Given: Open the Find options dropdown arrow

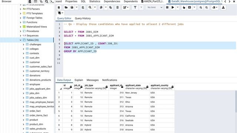Looking at the screenshot, I should tap(95, 7).
